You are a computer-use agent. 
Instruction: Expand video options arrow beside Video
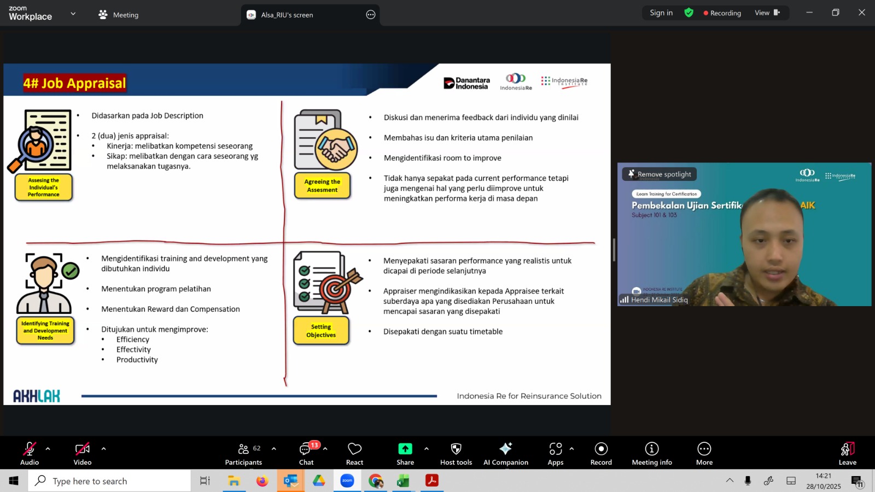tap(104, 449)
